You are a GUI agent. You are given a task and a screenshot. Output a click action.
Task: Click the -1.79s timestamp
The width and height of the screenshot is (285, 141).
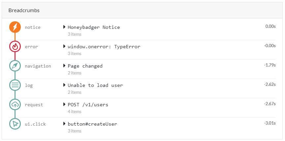(269, 65)
